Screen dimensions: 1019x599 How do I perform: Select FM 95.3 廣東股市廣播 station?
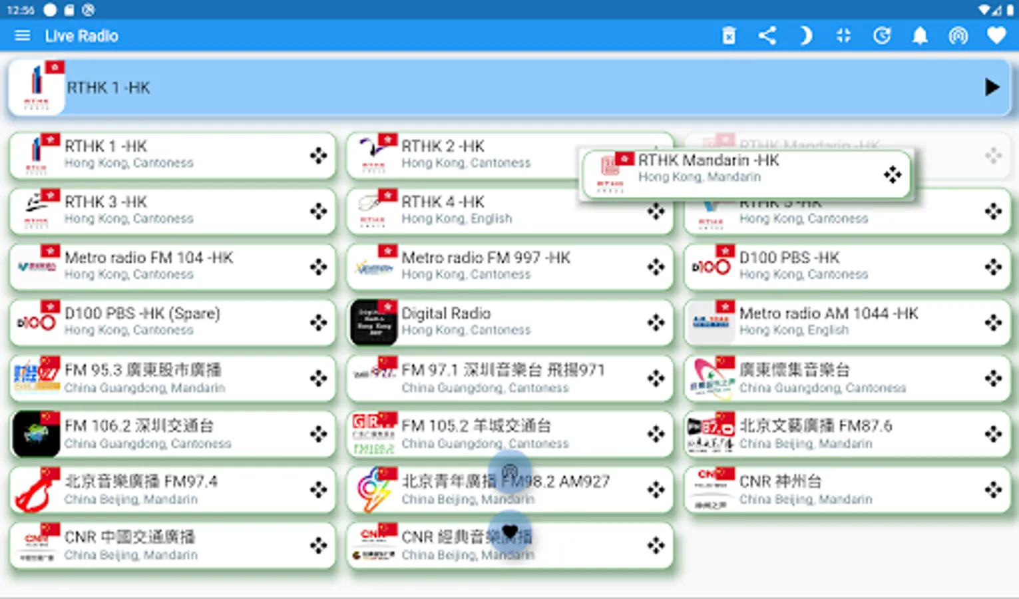point(172,379)
